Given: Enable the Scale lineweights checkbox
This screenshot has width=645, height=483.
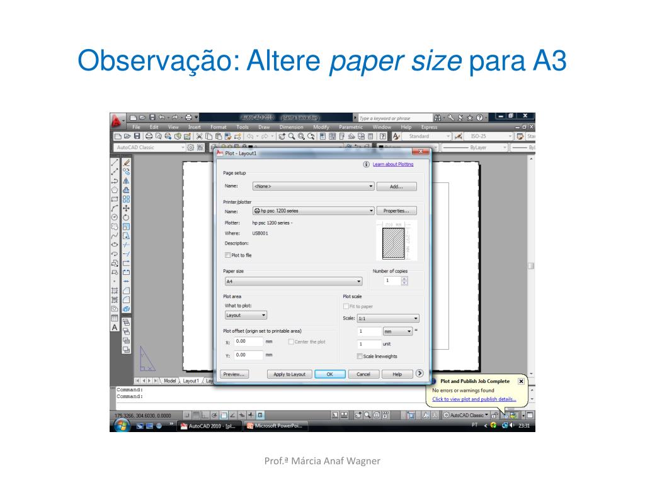Looking at the screenshot, I should [360, 356].
